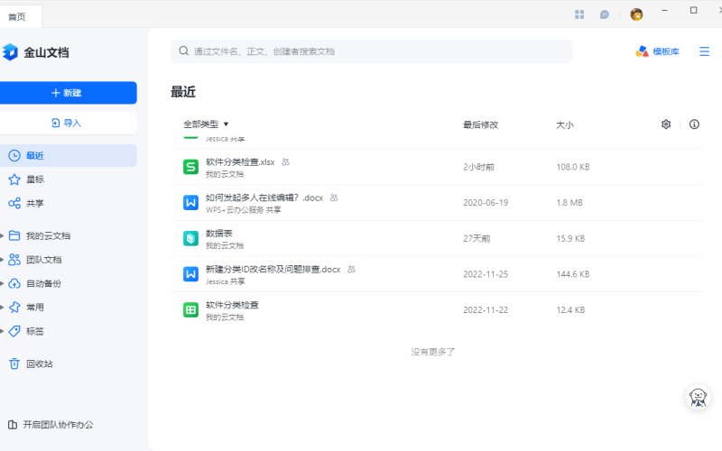This screenshot has width=722, height=451.
Task: Click the 导入 button
Action: (x=69, y=123)
